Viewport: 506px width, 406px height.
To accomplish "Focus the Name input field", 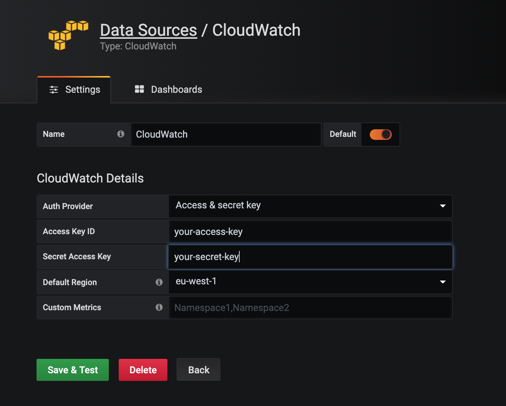I will (226, 134).
